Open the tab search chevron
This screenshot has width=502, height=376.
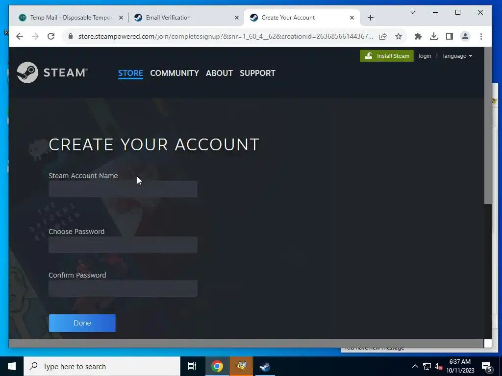click(x=413, y=12)
